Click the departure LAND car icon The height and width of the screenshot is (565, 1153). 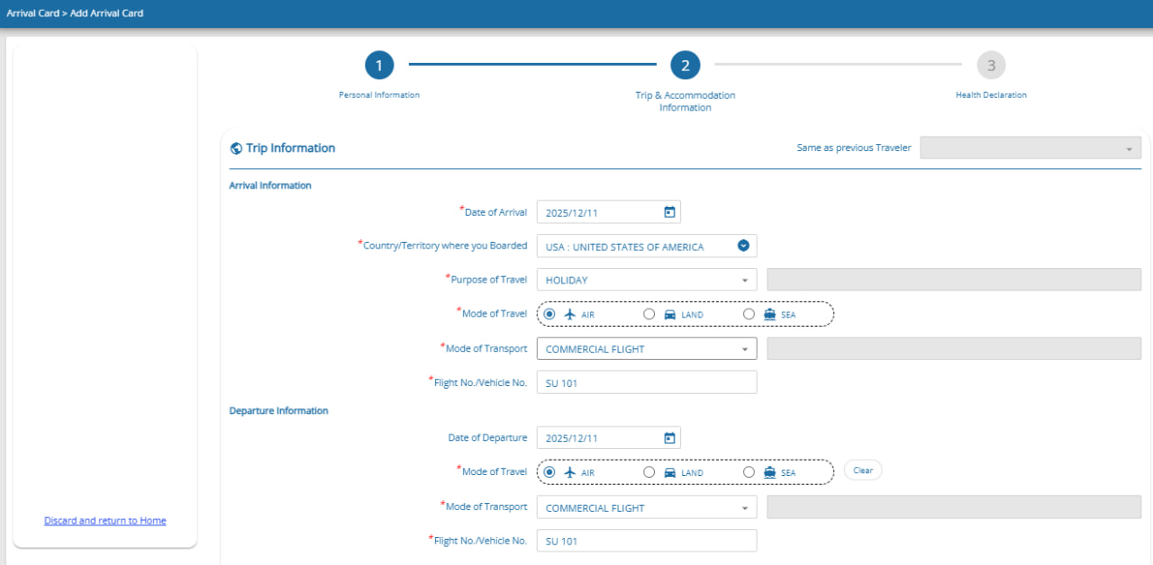(x=669, y=471)
